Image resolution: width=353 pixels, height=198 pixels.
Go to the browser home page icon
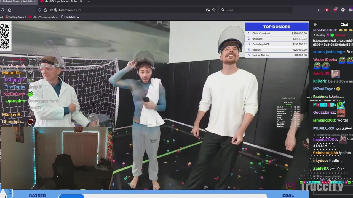(x=10, y=10)
